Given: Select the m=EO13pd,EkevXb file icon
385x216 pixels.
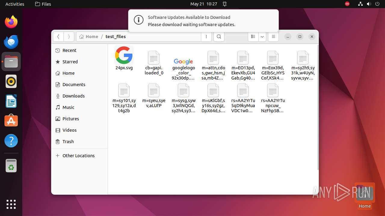Looking at the screenshot, I should pos(243,58).
